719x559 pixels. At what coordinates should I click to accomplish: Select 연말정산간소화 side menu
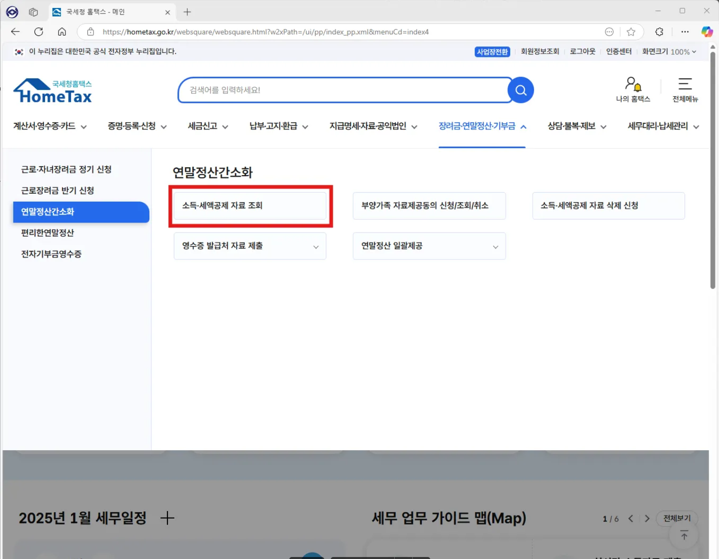[x=81, y=212]
